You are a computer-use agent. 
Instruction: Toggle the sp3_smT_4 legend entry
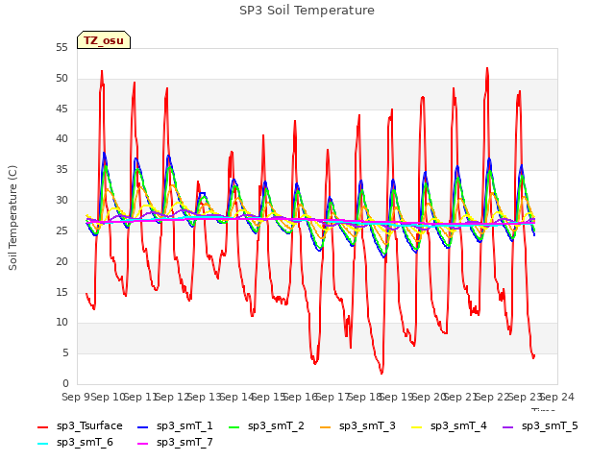click(x=449, y=426)
